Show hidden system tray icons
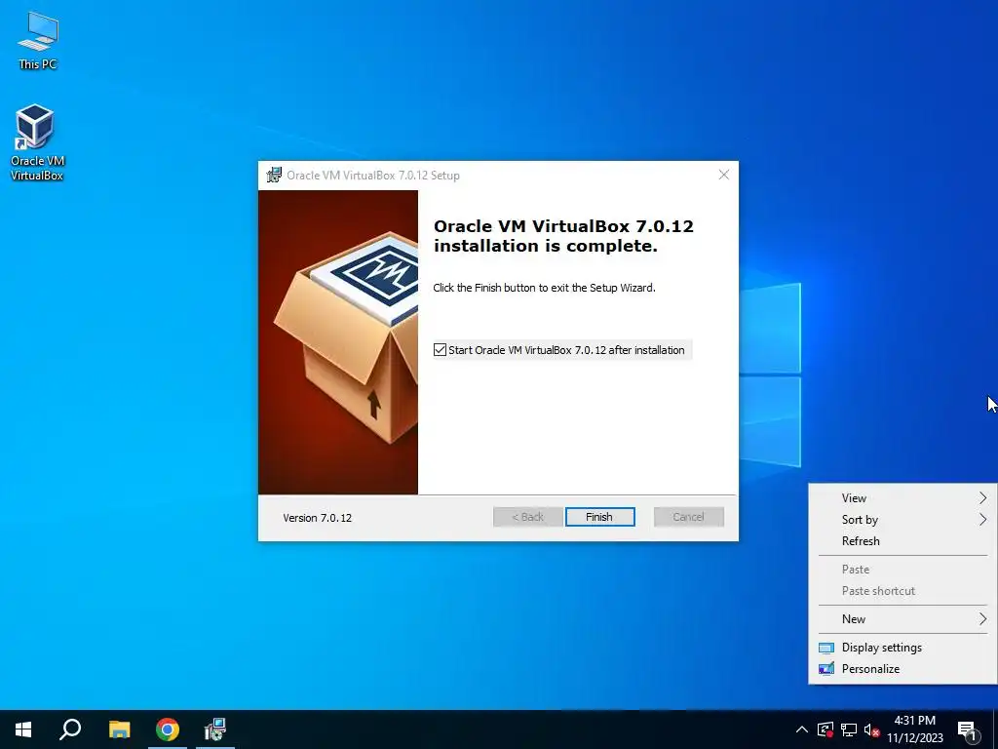 pos(802,729)
